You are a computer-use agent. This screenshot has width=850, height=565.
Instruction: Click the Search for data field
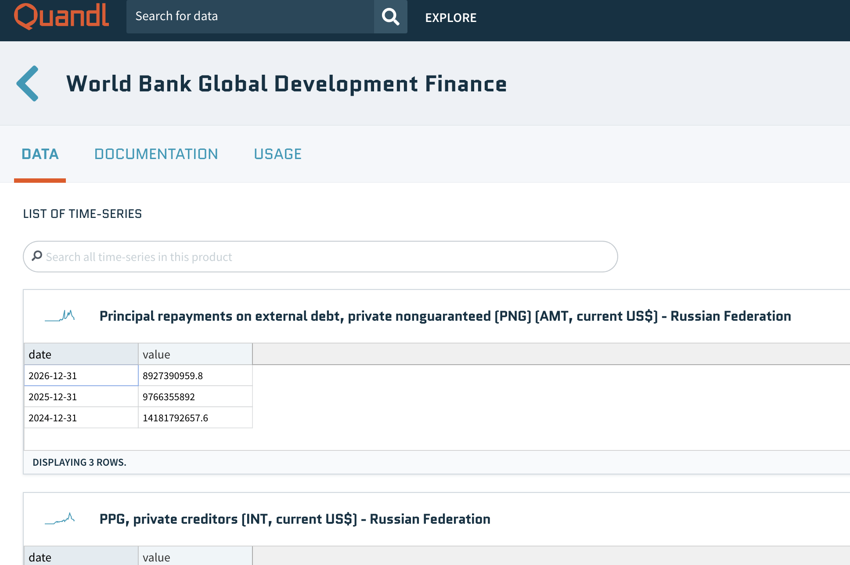coord(250,17)
